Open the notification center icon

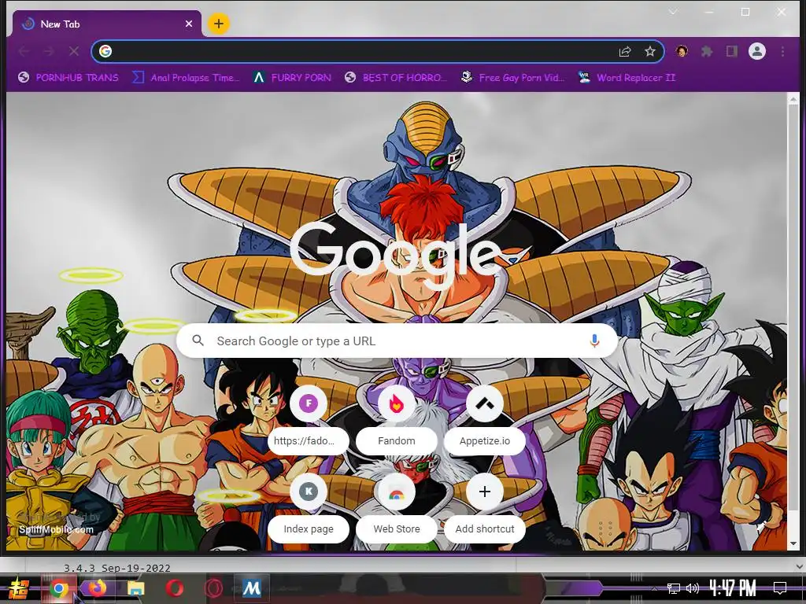[780, 588]
